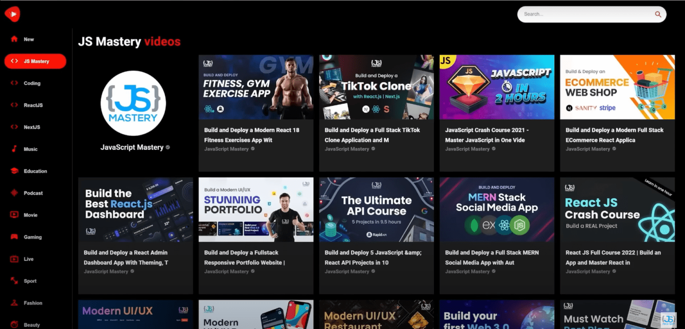The image size is (685, 329).
Task: Select the JS Mastery category
Action: coord(35,62)
